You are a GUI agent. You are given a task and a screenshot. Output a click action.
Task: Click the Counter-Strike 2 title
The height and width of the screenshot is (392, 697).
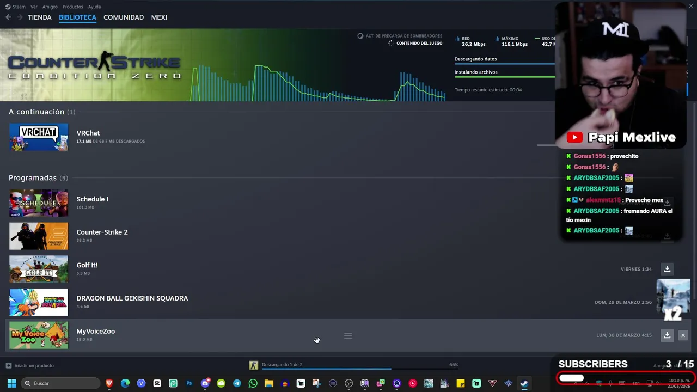(x=102, y=232)
